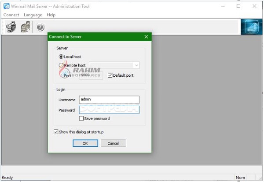Click the Cancel button

[x=114, y=143]
